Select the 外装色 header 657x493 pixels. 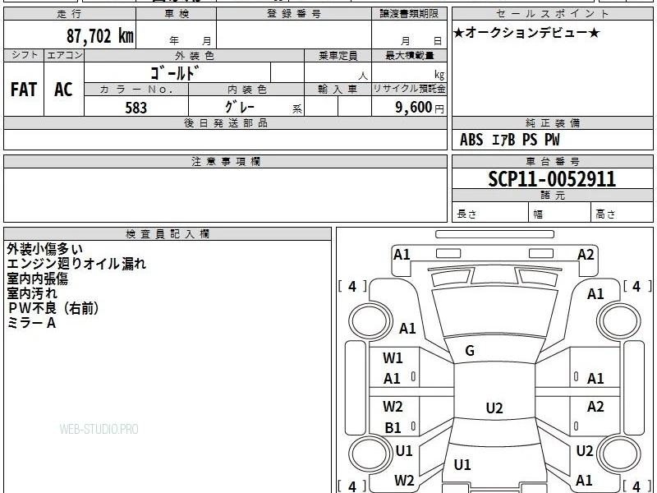point(195,55)
